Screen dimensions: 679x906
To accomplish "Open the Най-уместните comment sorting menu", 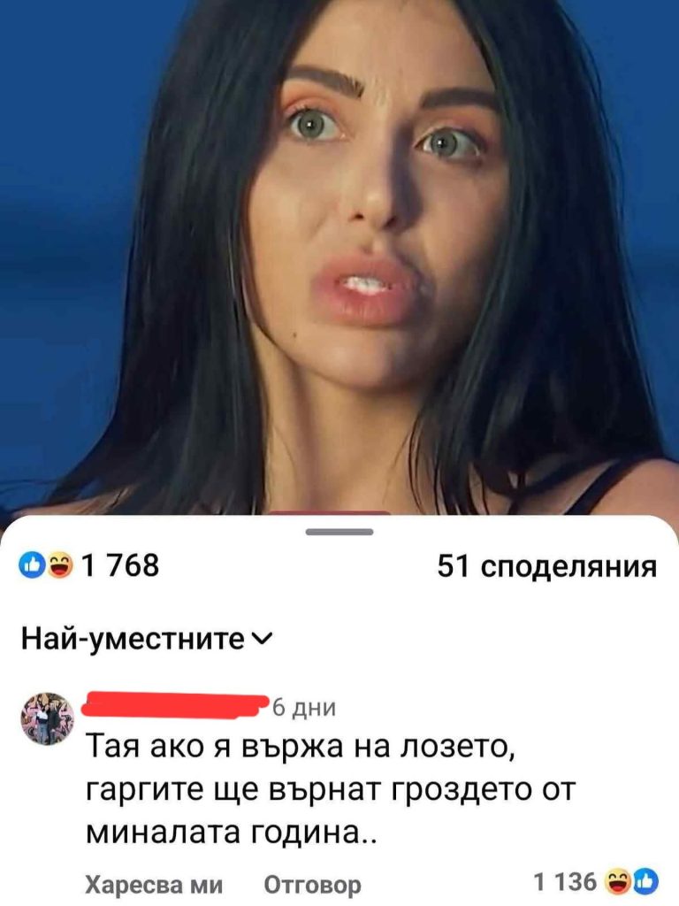I will pos(146,639).
